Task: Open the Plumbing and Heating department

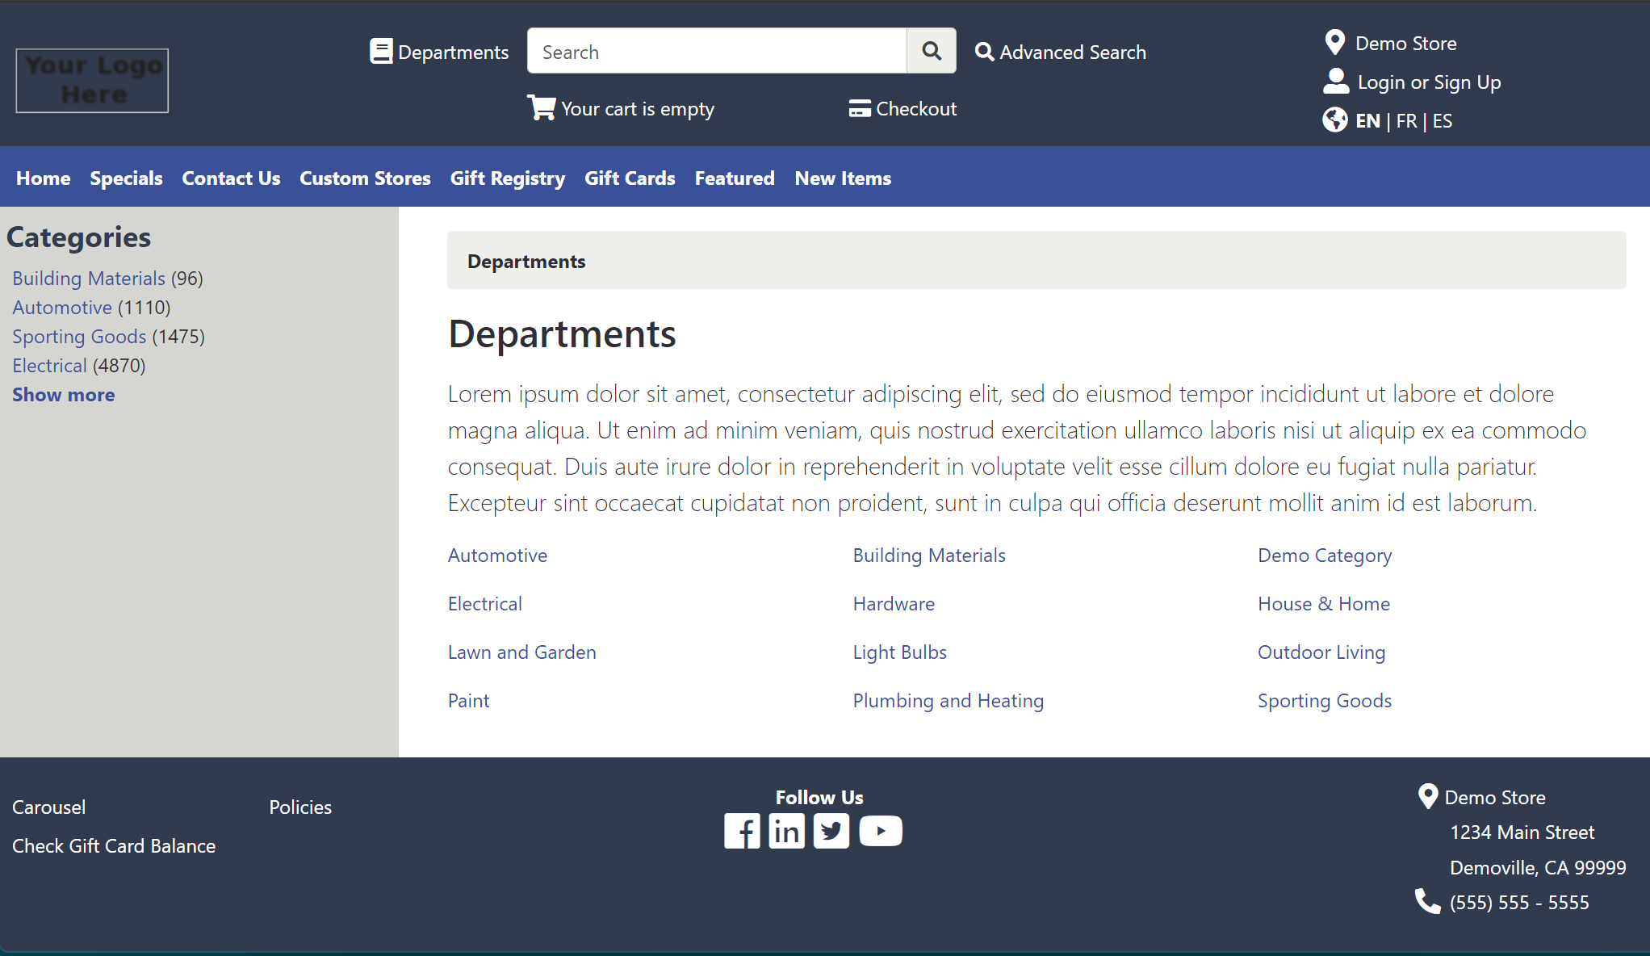Action: click(948, 701)
